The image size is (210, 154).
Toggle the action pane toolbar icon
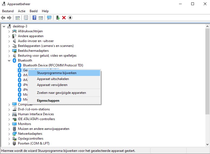click(41, 18)
